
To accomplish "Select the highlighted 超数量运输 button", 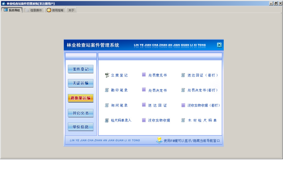I will coord(80,98).
